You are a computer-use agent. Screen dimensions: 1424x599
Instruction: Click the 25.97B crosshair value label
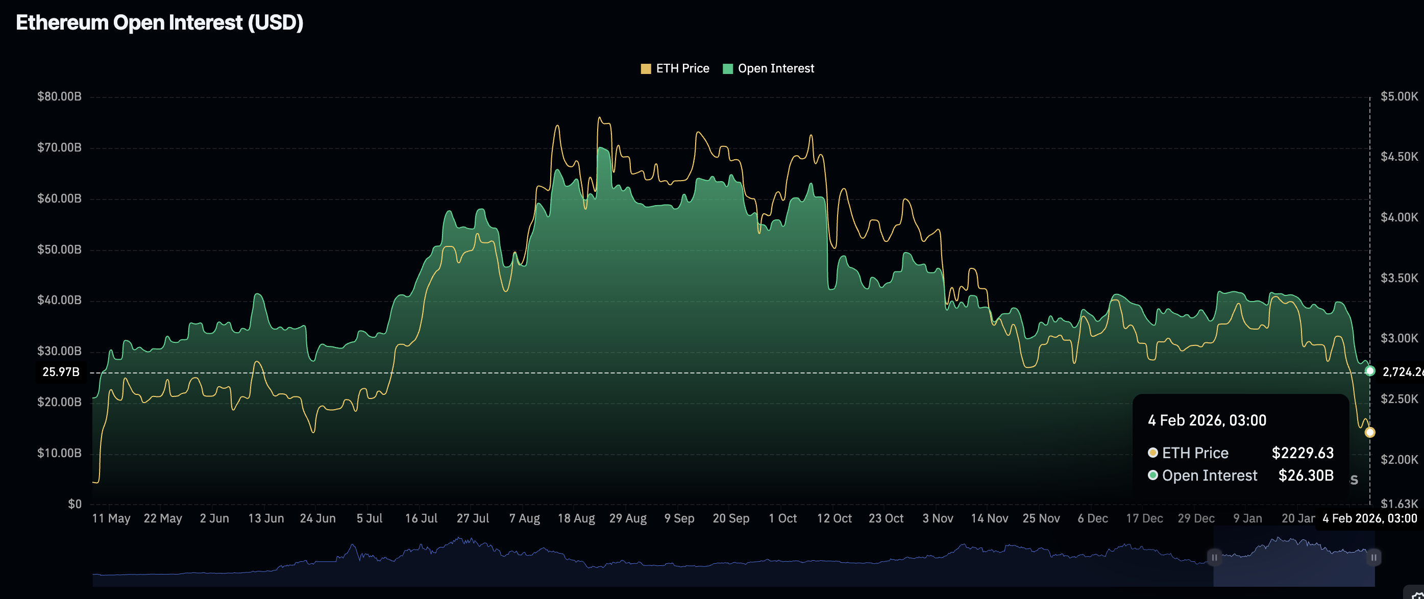click(61, 372)
